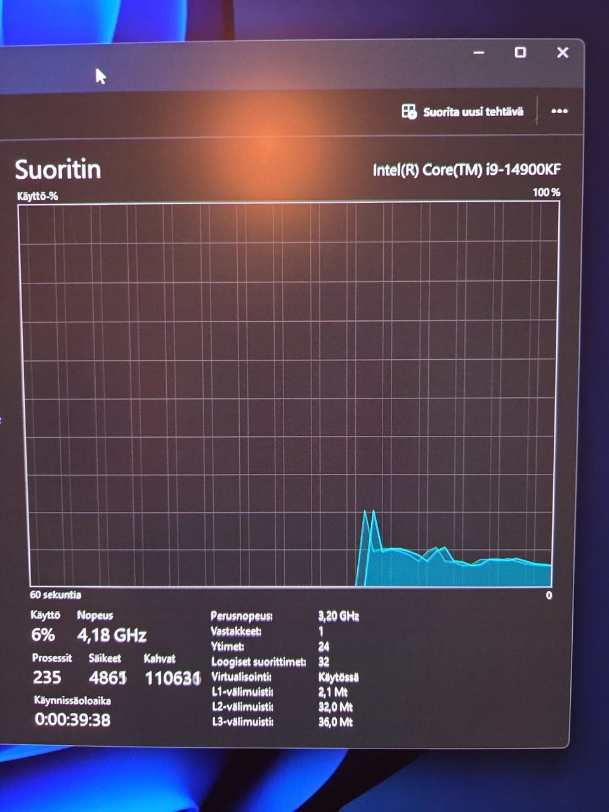The width and height of the screenshot is (609, 812).
Task: Select the Suoritin heading
Action: click(58, 169)
